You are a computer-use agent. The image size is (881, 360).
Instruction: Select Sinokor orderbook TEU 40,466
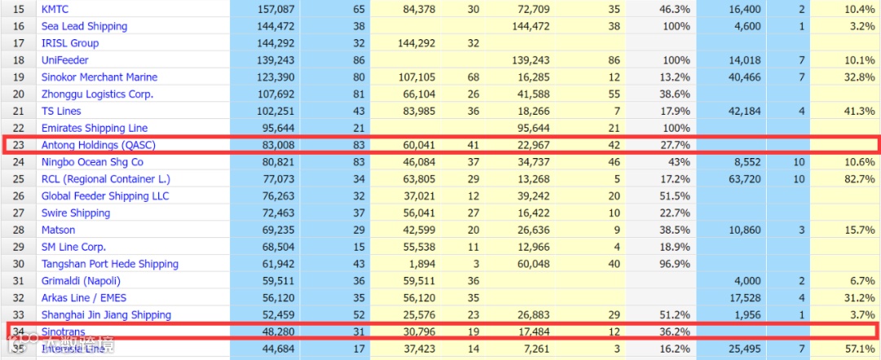pyautogui.click(x=745, y=77)
